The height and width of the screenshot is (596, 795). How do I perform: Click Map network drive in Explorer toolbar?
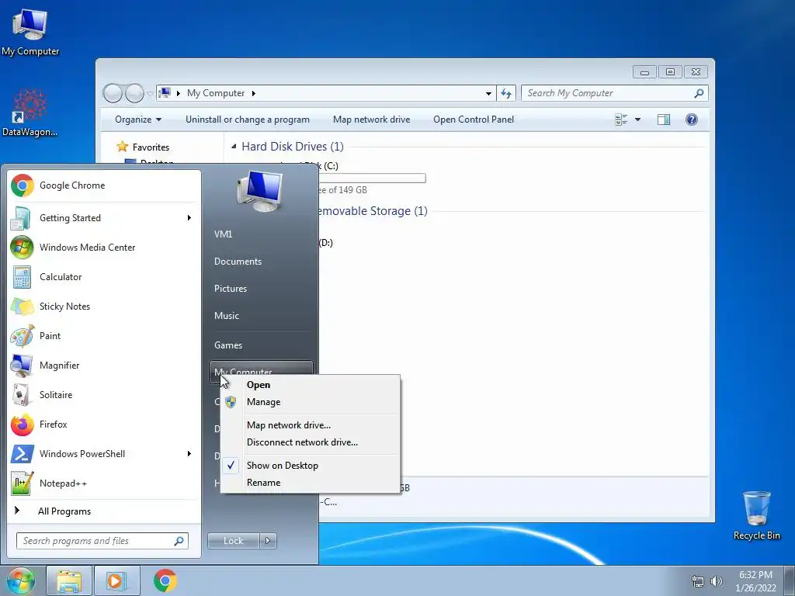(372, 120)
